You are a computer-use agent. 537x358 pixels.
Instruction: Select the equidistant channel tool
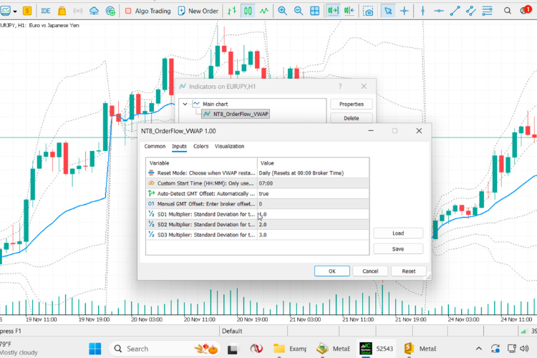(471, 11)
